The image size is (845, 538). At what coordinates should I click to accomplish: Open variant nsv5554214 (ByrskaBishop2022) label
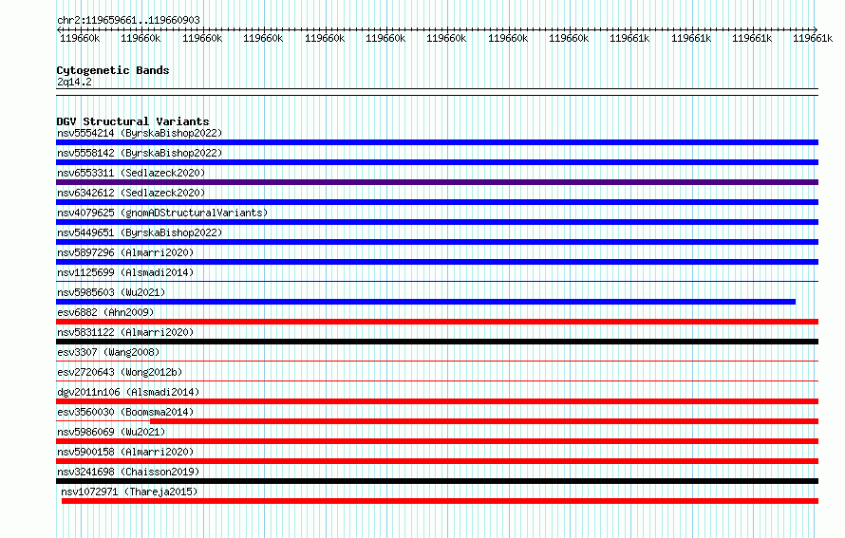140,133
